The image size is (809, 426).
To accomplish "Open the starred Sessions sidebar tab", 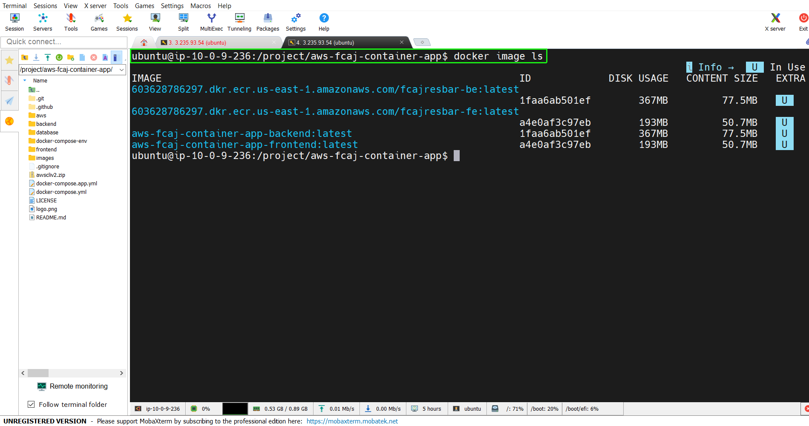I will [9, 60].
